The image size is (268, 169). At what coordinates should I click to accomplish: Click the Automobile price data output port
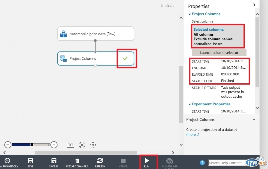point(95,40)
